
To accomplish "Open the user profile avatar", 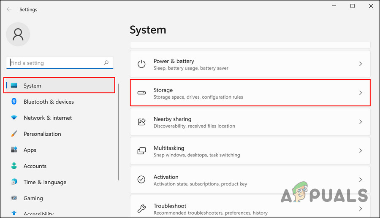I will [18, 34].
